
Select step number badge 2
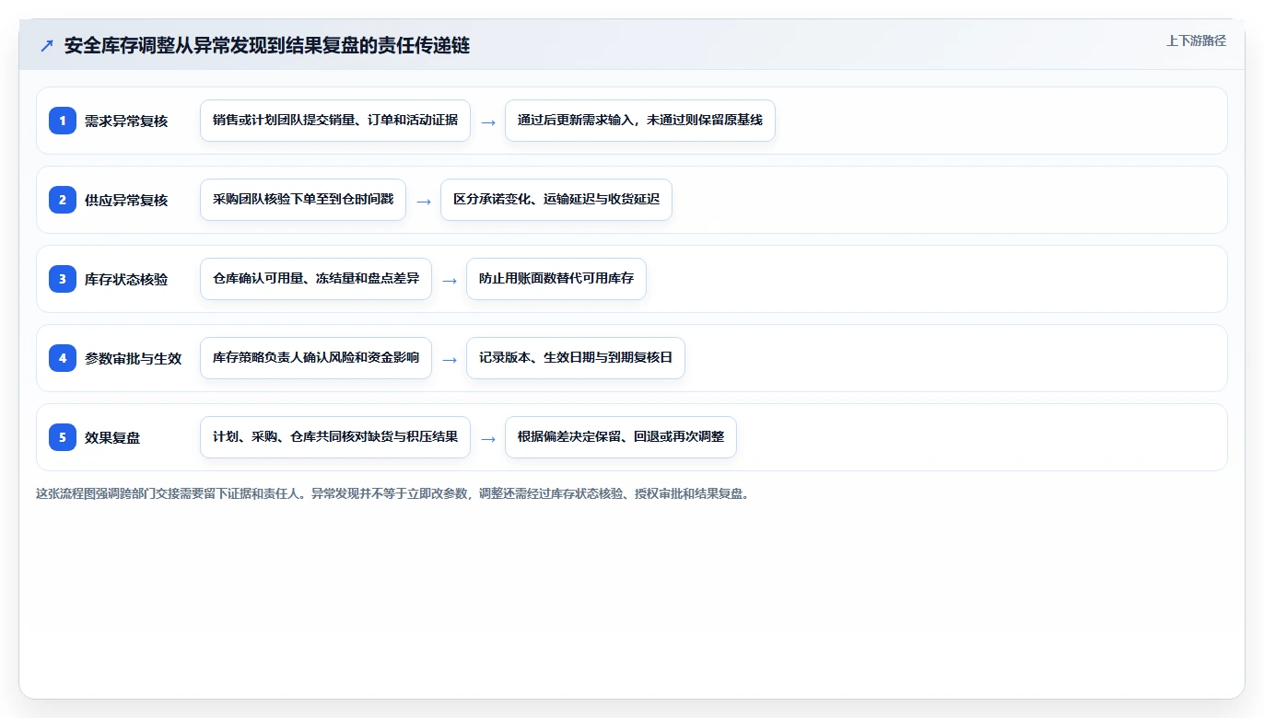[63, 200]
